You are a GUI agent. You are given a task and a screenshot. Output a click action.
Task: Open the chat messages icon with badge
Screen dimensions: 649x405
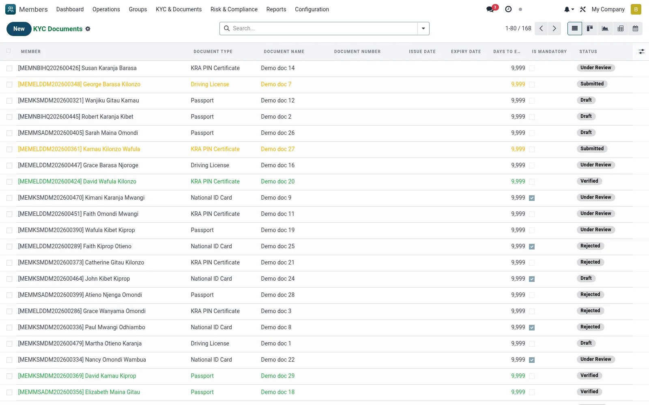[491, 9]
